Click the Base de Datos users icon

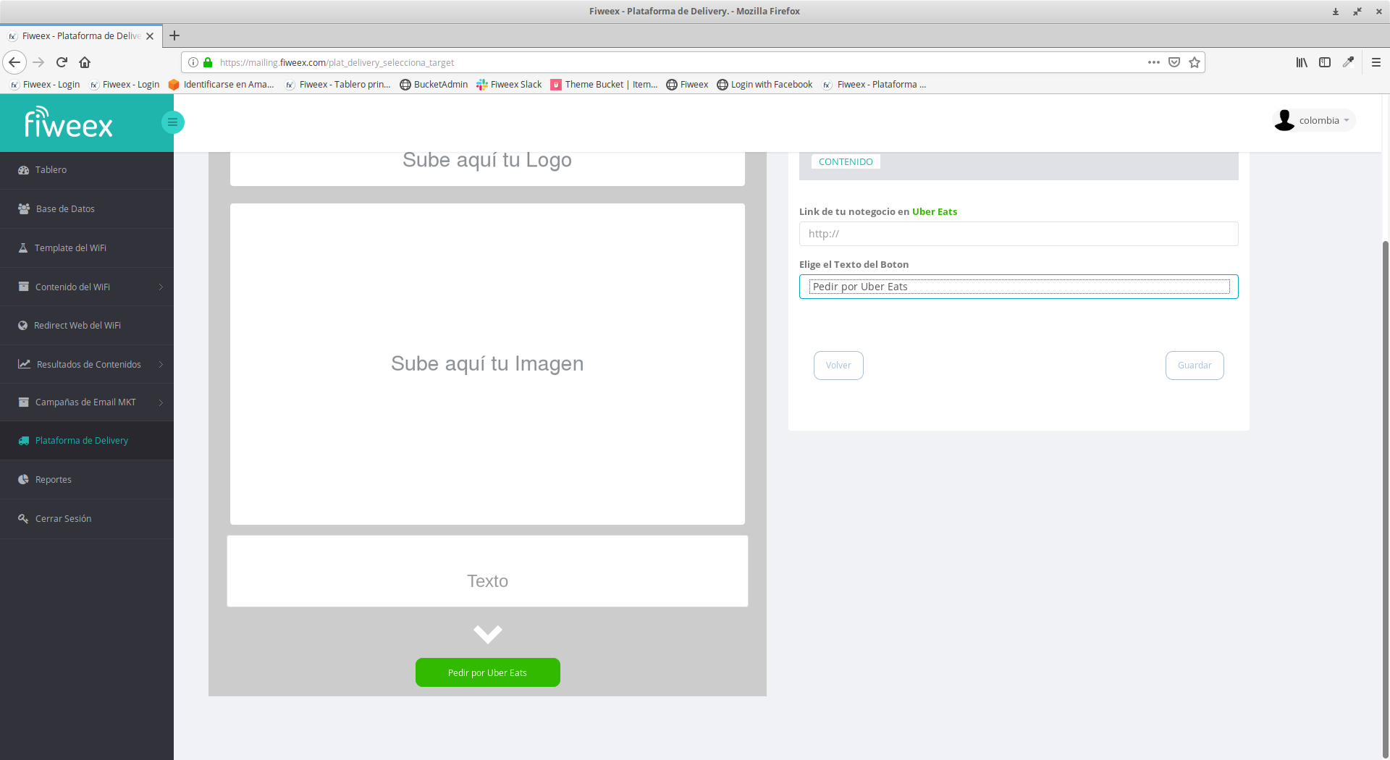24,209
